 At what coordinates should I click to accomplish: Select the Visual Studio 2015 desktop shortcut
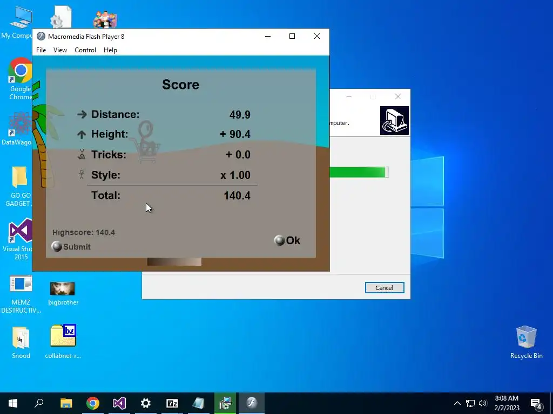pos(21,239)
